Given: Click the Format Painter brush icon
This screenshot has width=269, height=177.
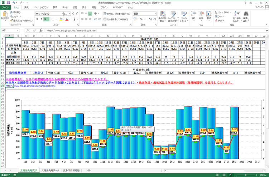Looking at the screenshot, I should 11,20.
